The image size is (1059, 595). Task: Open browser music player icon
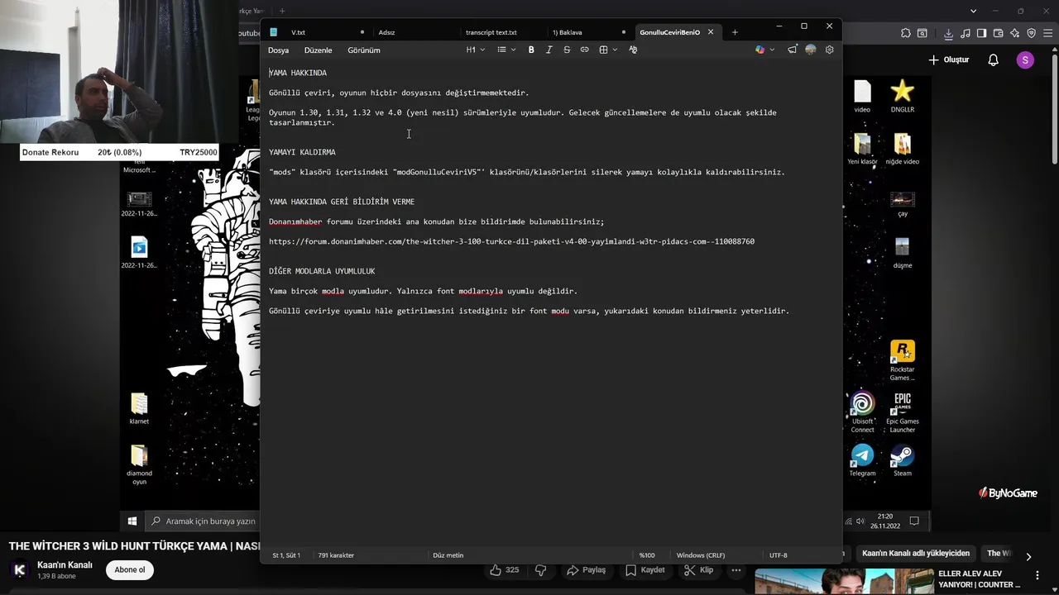(966, 33)
